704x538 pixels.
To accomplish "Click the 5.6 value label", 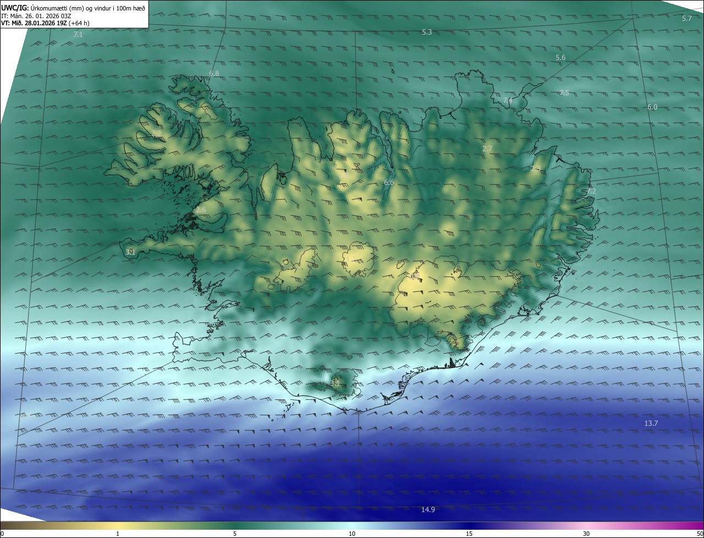I will pos(560,58).
